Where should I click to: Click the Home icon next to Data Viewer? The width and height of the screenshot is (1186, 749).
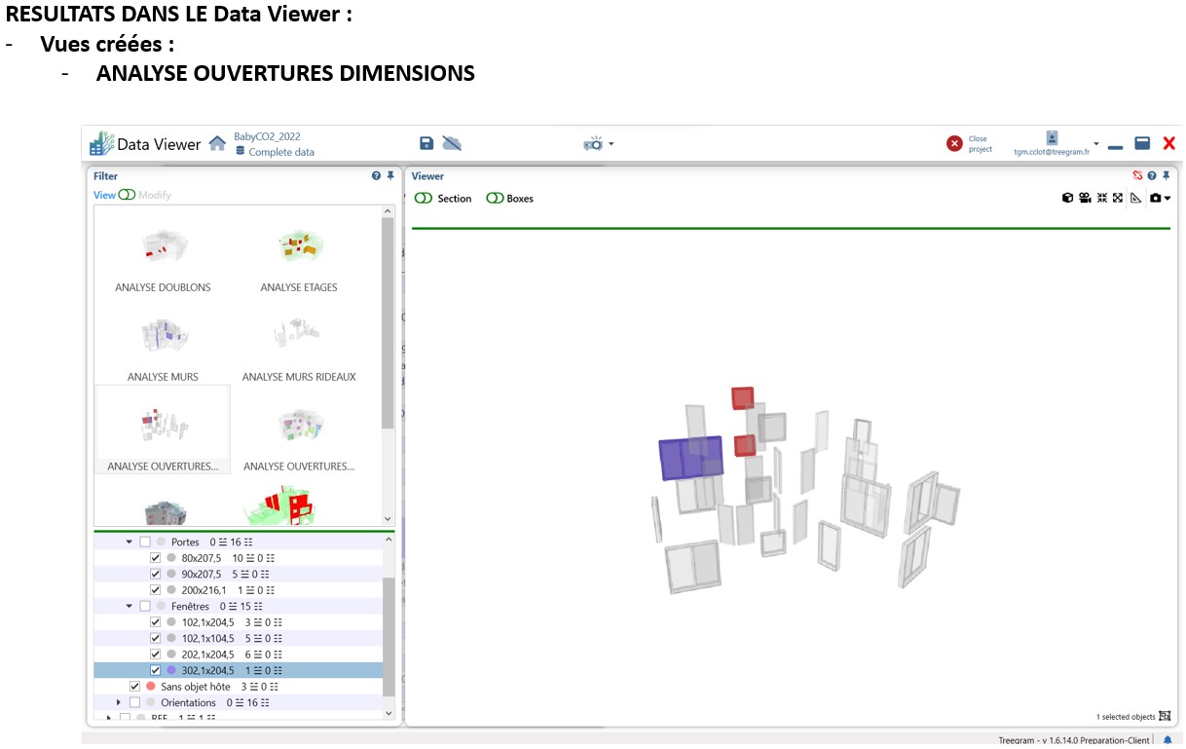(217, 144)
